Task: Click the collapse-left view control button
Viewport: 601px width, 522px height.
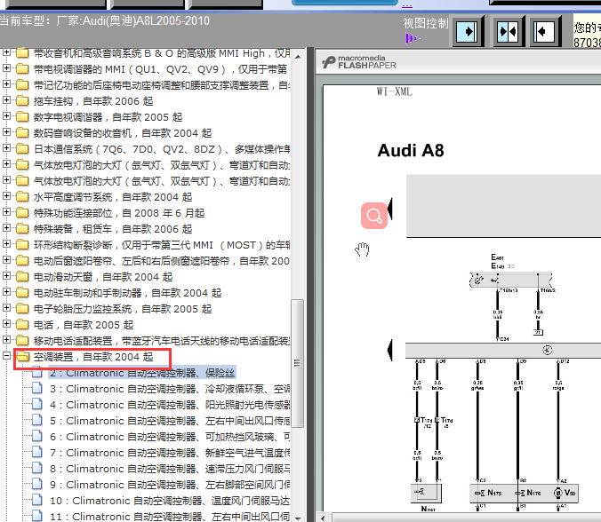Action: point(545,31)
